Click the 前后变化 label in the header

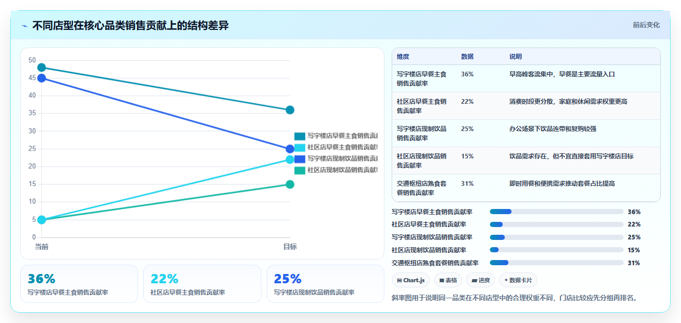click(x=646, y=25)
